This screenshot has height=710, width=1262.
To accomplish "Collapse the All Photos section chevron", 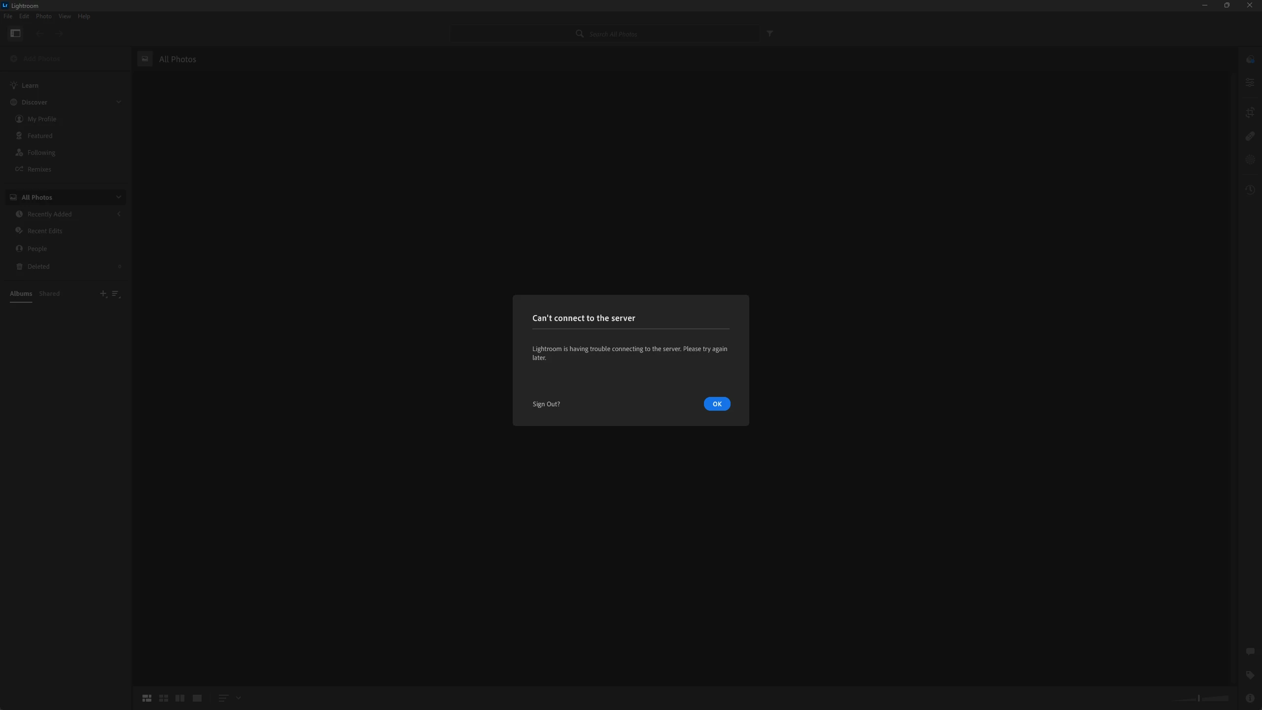I will coord(118,197).
